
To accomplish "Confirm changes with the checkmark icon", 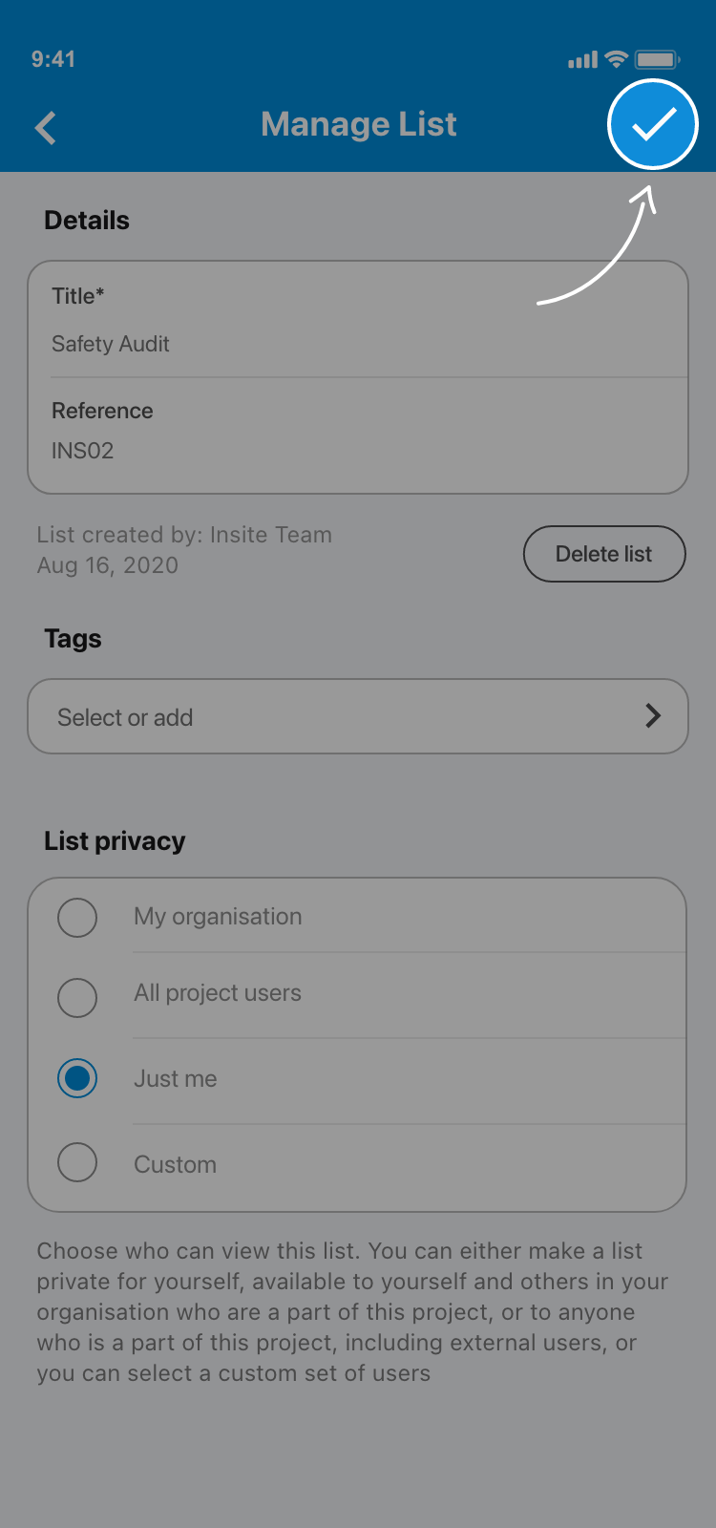I will coord(653,125).
